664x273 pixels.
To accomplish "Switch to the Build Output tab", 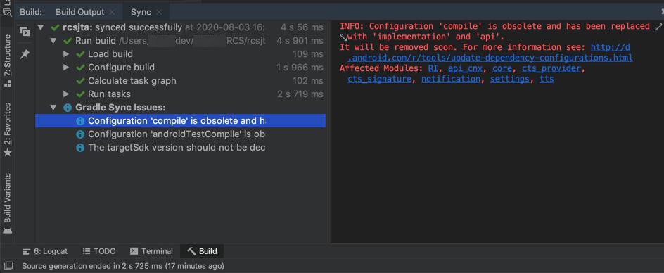I will point(79,12).
